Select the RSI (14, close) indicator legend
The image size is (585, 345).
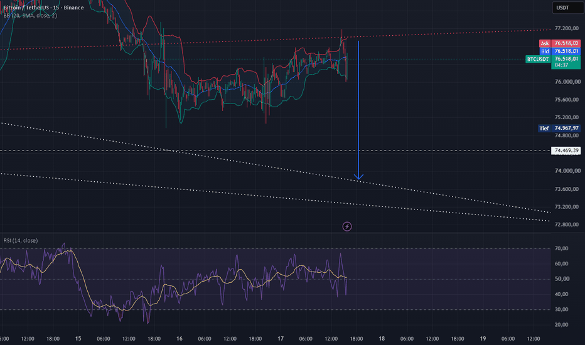(21, 241)
